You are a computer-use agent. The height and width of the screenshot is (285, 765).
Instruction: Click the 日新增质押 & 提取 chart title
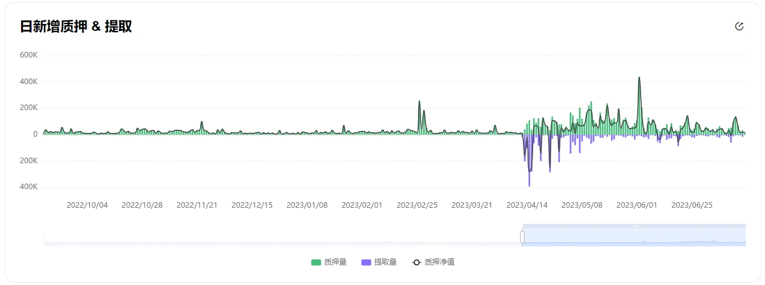(76, 27)
